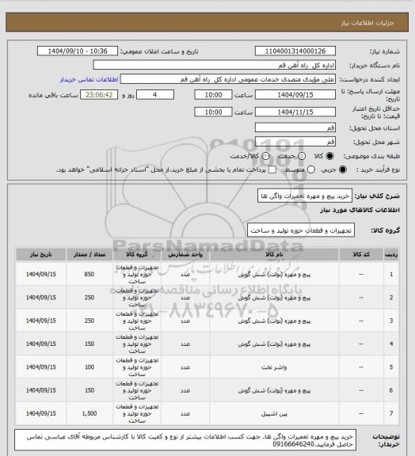
Task: Click the request number field 1104001314000126
Action: (295, 51)
